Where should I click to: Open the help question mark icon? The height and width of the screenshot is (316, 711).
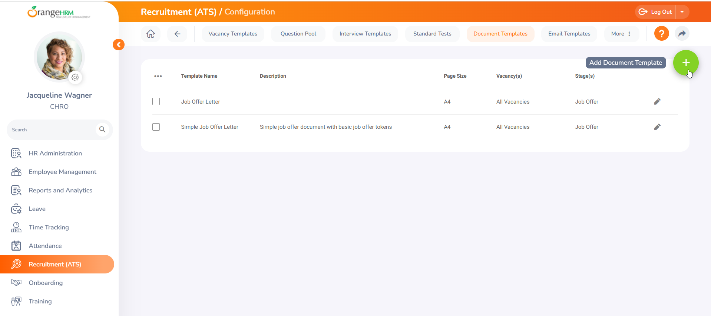(661, 33)
